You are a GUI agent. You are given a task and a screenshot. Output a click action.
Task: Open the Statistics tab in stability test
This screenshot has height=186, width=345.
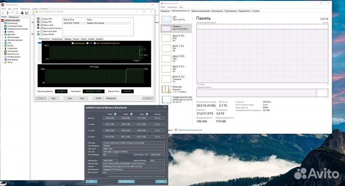(100, 39)
